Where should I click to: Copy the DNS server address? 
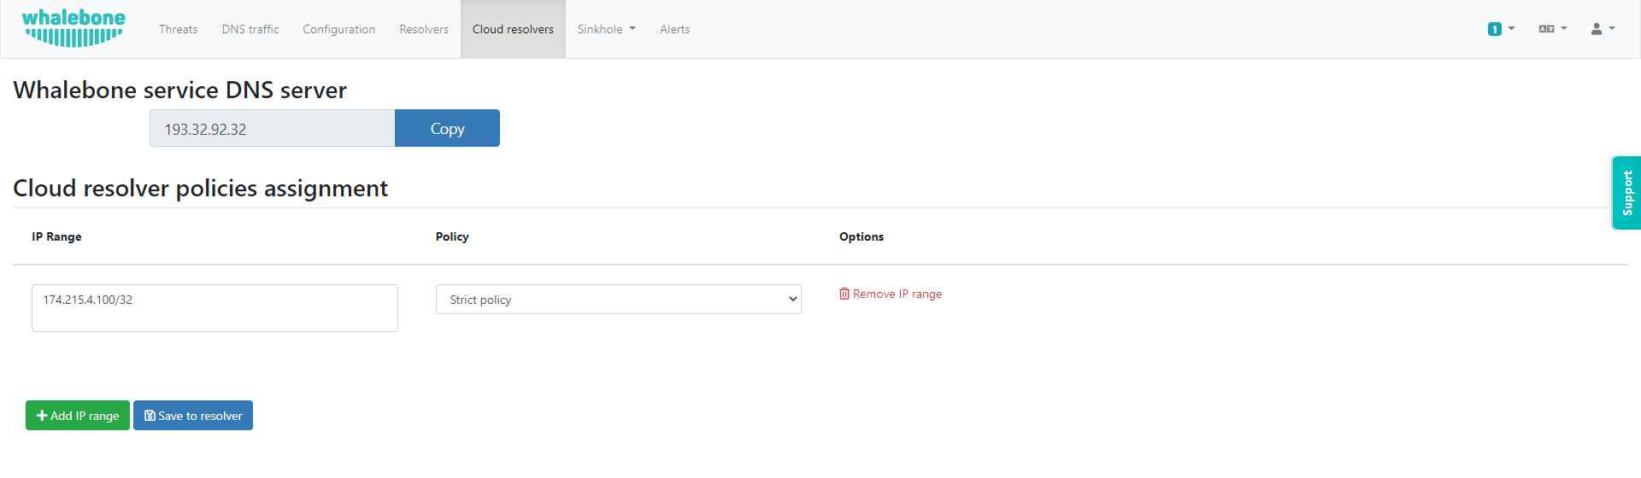(447, 128)
